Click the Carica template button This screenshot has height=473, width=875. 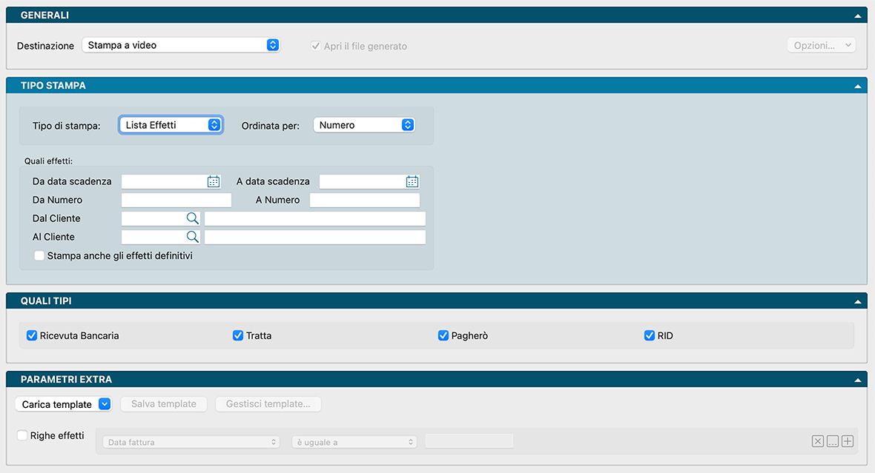point(63,404)
